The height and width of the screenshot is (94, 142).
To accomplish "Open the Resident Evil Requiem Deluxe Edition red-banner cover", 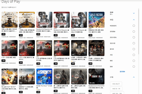I will pos(62,20).
